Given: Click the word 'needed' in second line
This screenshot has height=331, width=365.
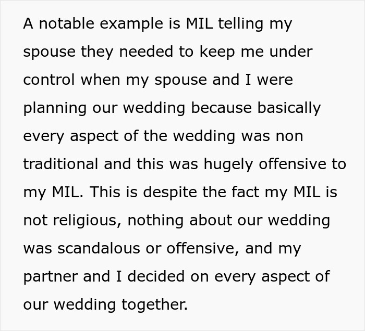Looking at the screenshot, I should (146, 52).
